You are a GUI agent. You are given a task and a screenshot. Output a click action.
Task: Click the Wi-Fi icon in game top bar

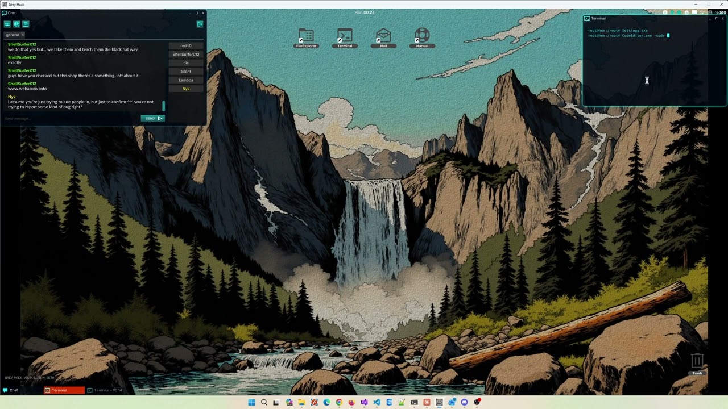[x=702, y=12]
